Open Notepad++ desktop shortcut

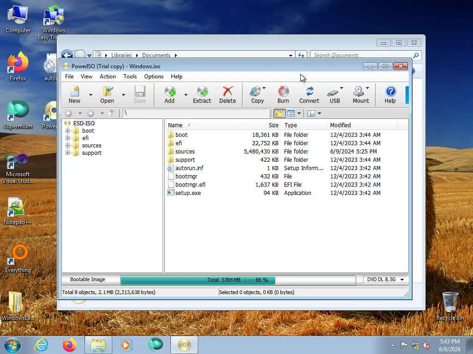(x=18, y=211)
